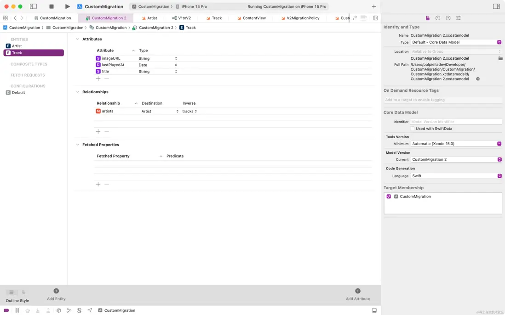
Task: Toggle breakpoints activation purple icon
Action: pos(6,310)
